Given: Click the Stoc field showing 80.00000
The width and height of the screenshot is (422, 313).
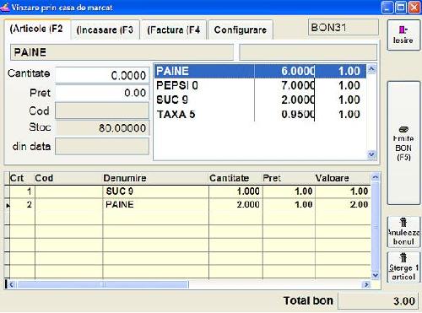Looking at the screenshot, I should 102,128.
